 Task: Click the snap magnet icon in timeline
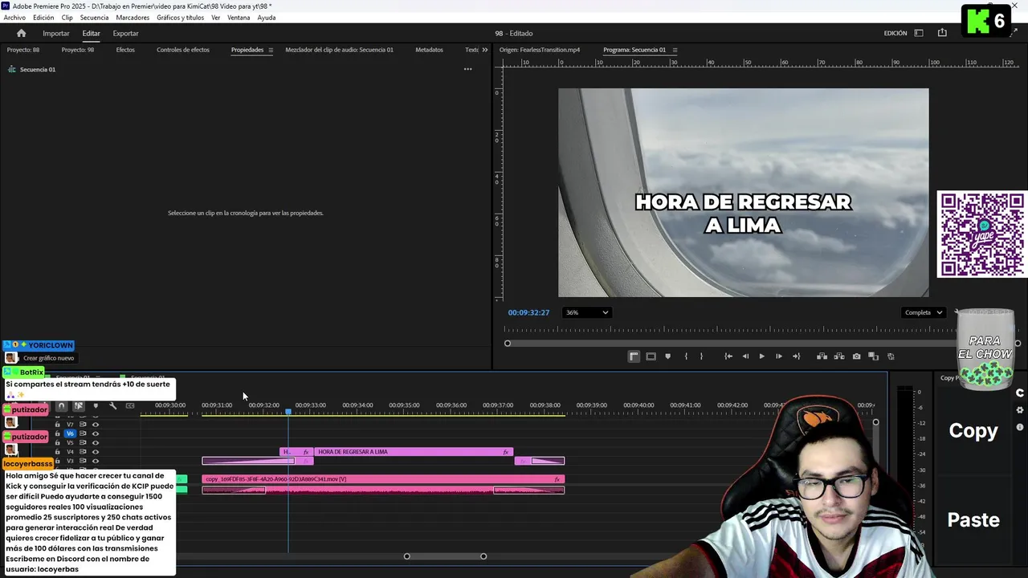tap(61, 405)
